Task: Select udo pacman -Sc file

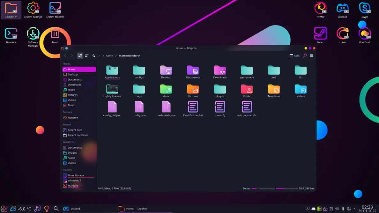Action: pos(247,109)
